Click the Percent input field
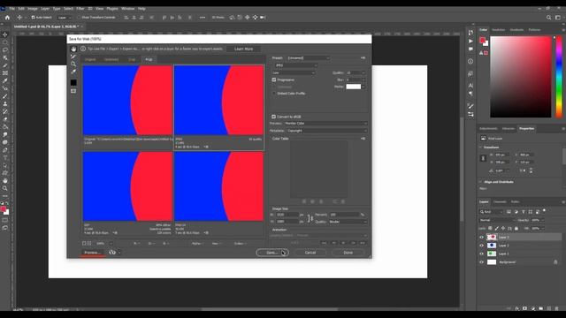Image resolution: width=566 pixels, height=318 pixels. click(x=344, y=215)
